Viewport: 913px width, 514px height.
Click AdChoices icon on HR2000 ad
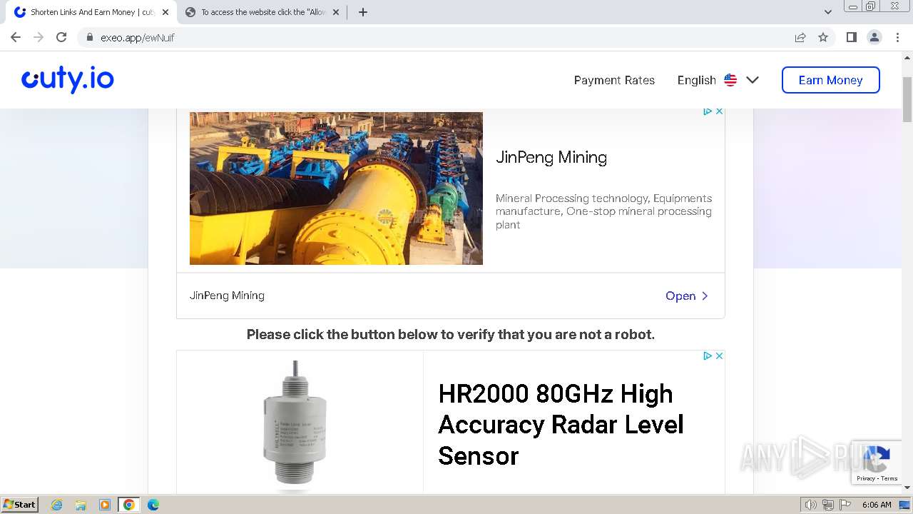pos(708,356)
